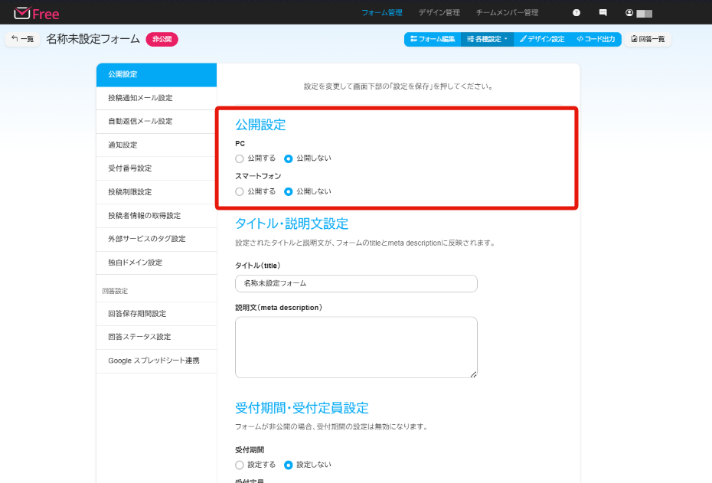The image size is (712, 483).
Task: Select 公開する for PC
Action: tap(240, 158)
